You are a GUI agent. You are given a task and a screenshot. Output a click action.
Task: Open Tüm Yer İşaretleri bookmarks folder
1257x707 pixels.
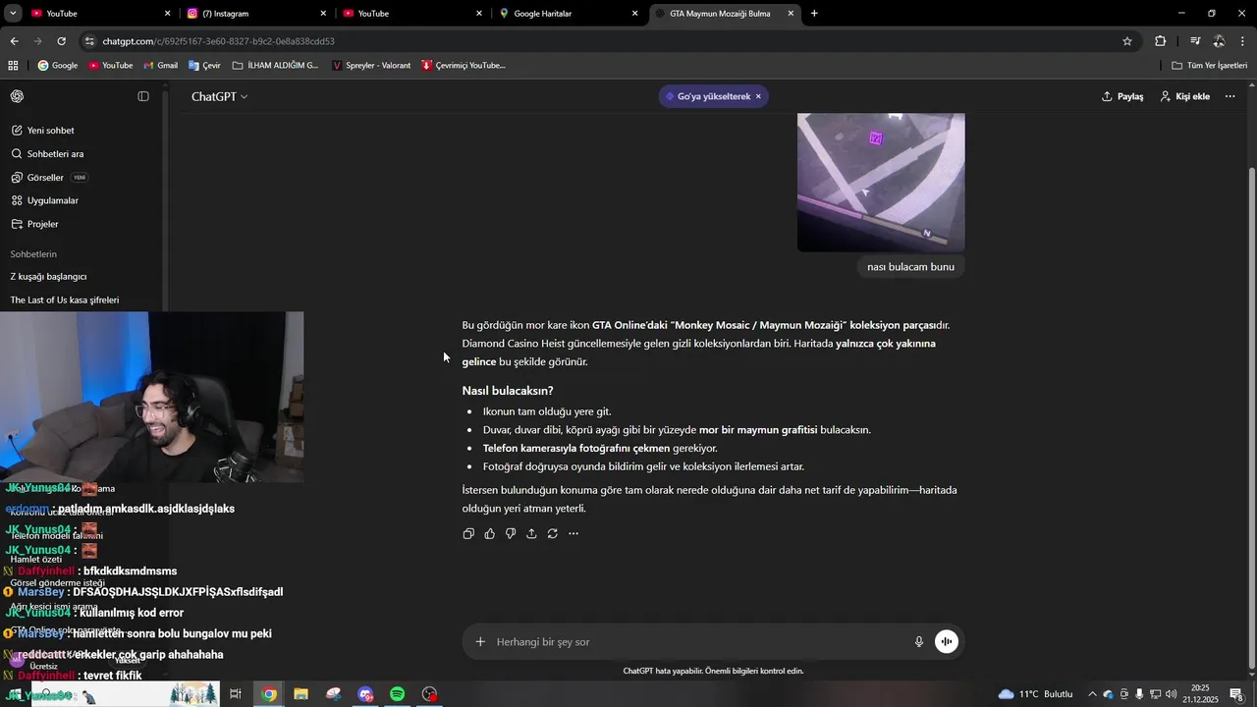click(x=1209, y=66)
